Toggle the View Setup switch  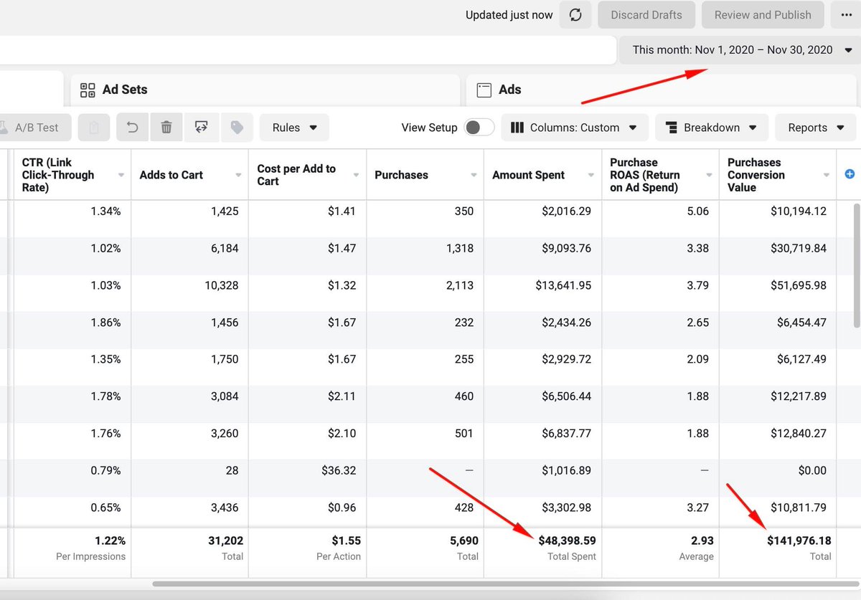click(479, 128)
